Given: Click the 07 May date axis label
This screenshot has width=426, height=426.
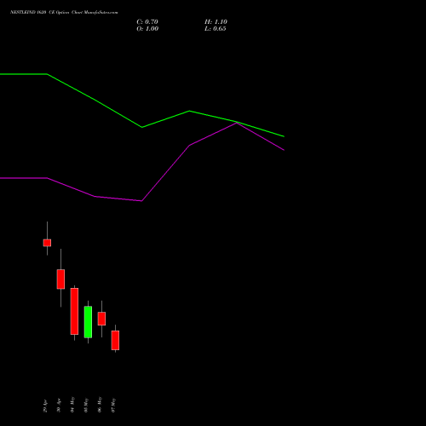Looking at the screenshot, I should [113, 406].
